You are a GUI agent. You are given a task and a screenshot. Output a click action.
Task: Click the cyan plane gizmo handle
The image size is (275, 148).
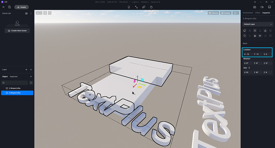click(x=142, y=80)
